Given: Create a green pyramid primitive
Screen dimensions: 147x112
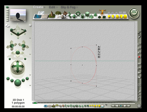Looking at the screenshot, I should (x=91, y=16).
